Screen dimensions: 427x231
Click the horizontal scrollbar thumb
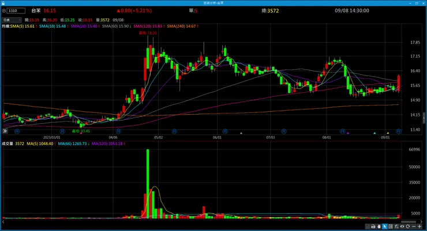tap(408, 222)
